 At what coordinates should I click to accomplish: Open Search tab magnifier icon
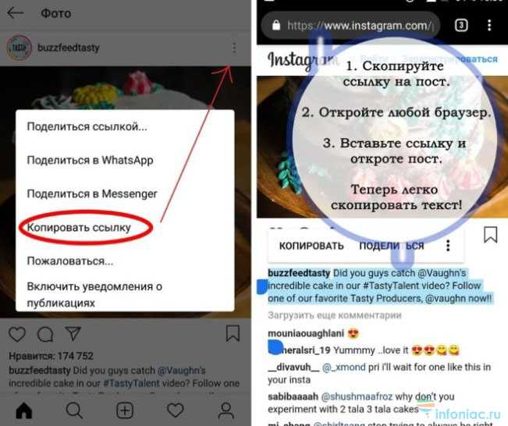(x=74, y=410)
